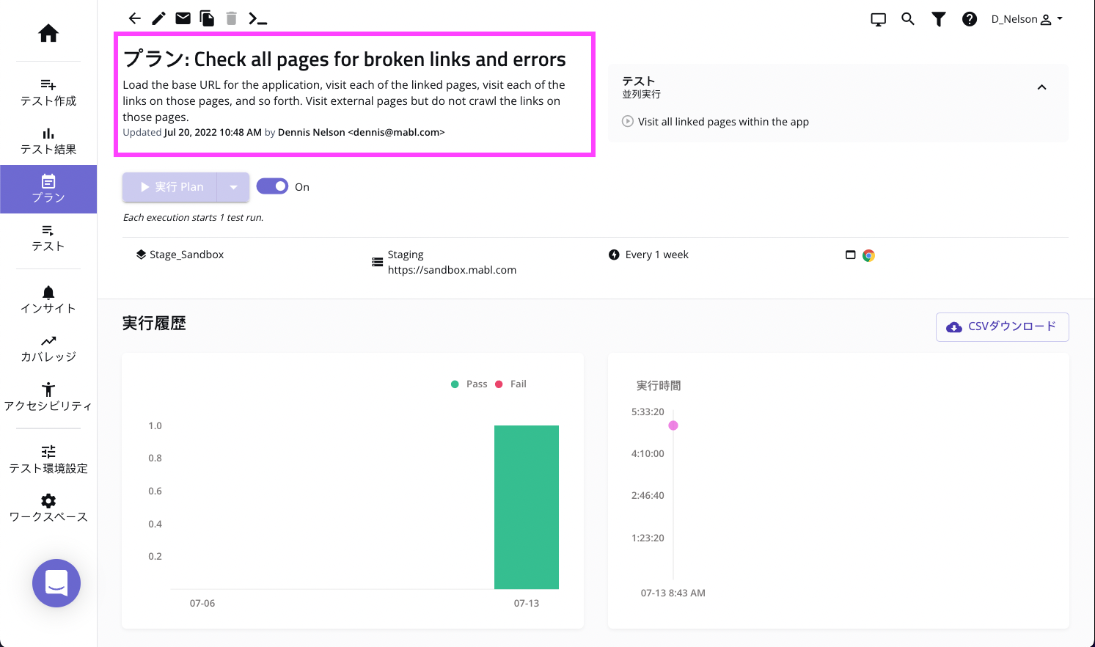Click the envelope email icon
This screenshot has height=647, width=1095.
pyautogui.click(x=183, y=18)
